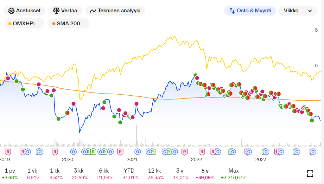The image size is (324, 184).
Task: Click the 2021 year axis label
Action: click(x=132, y=160)
